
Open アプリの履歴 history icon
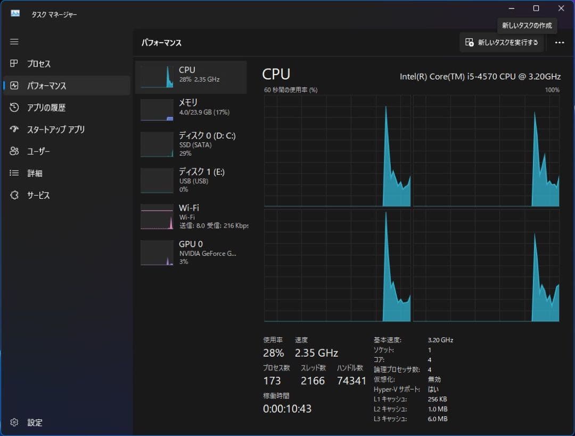pyautogui.click(x=14, y=107)
